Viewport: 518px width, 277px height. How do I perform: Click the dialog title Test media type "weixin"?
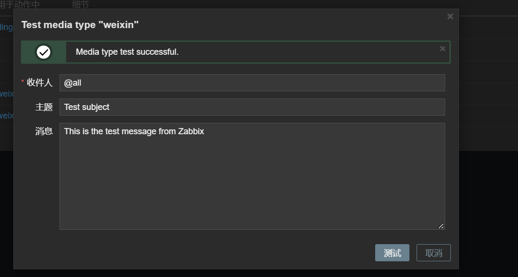click(x=80, y=25)
